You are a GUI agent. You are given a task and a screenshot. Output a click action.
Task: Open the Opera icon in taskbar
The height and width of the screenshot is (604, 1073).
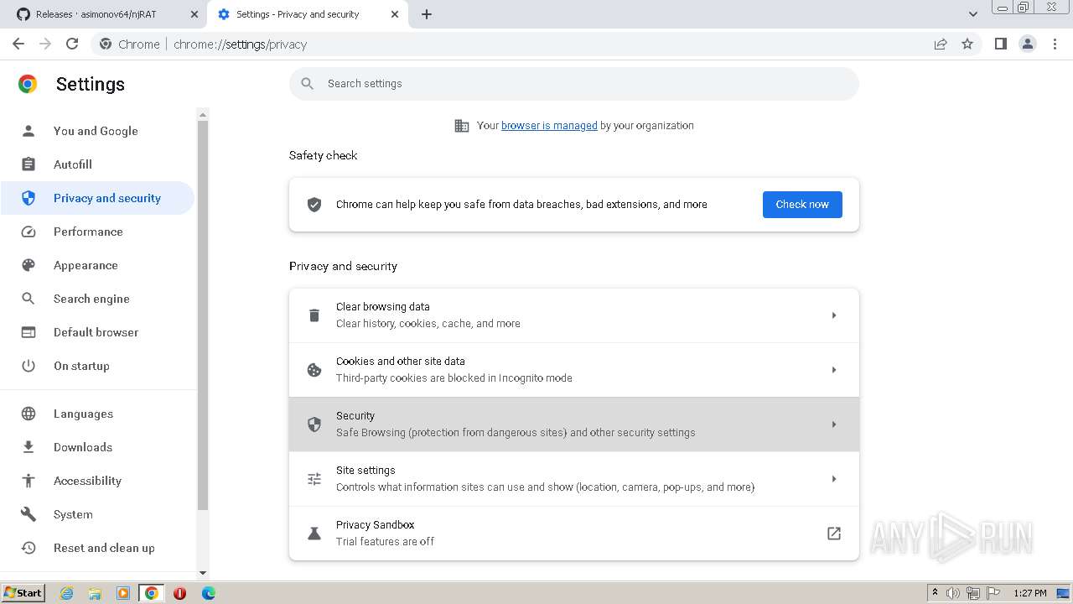click(x=179, y=593)
